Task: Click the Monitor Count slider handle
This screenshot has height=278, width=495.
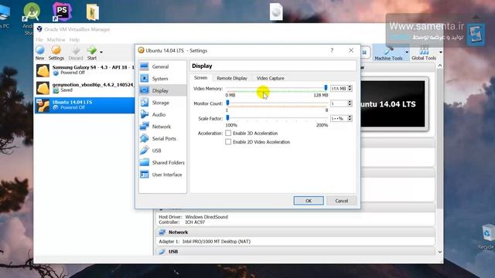Action: pyautogui.click(x=227, y=103)
